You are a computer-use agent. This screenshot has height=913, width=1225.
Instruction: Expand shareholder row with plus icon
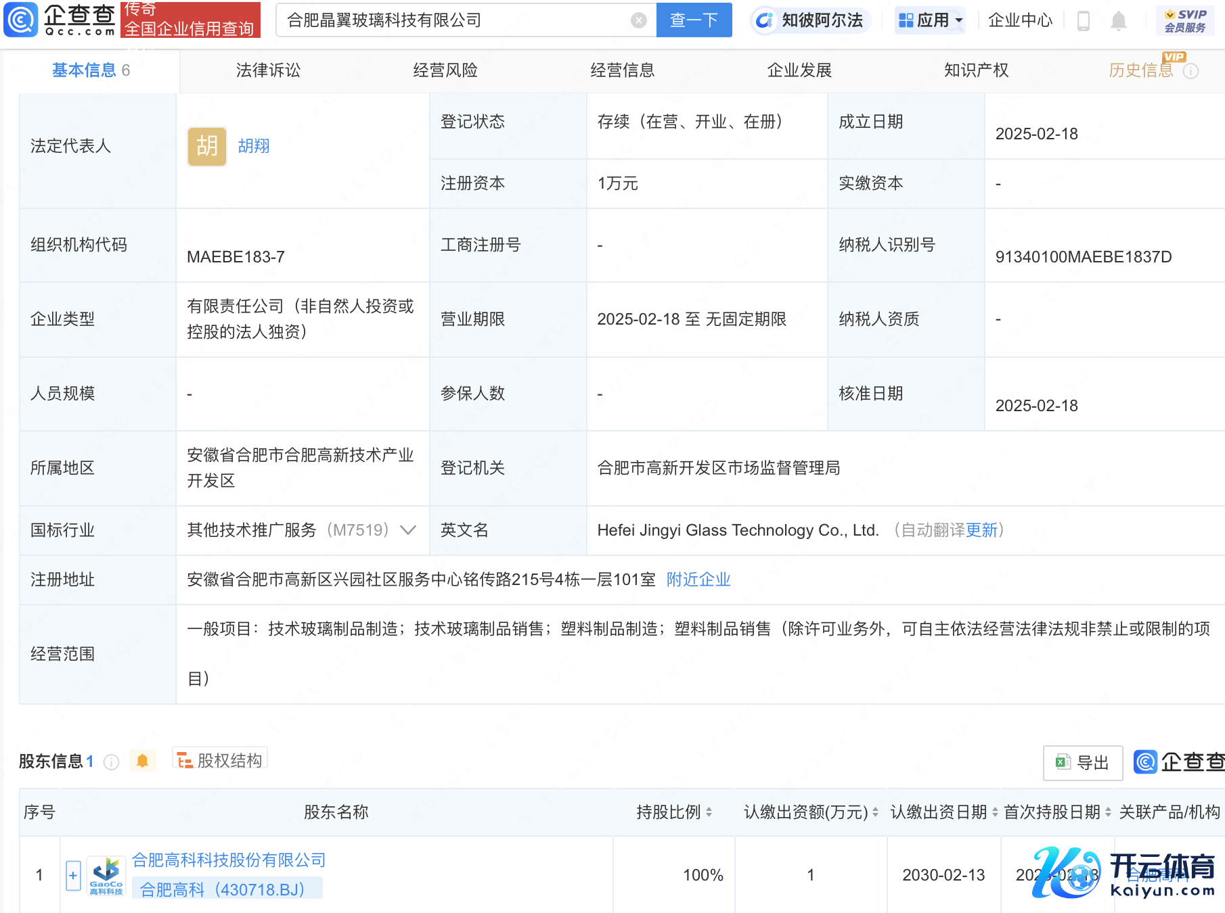click(x=73, y=876)
